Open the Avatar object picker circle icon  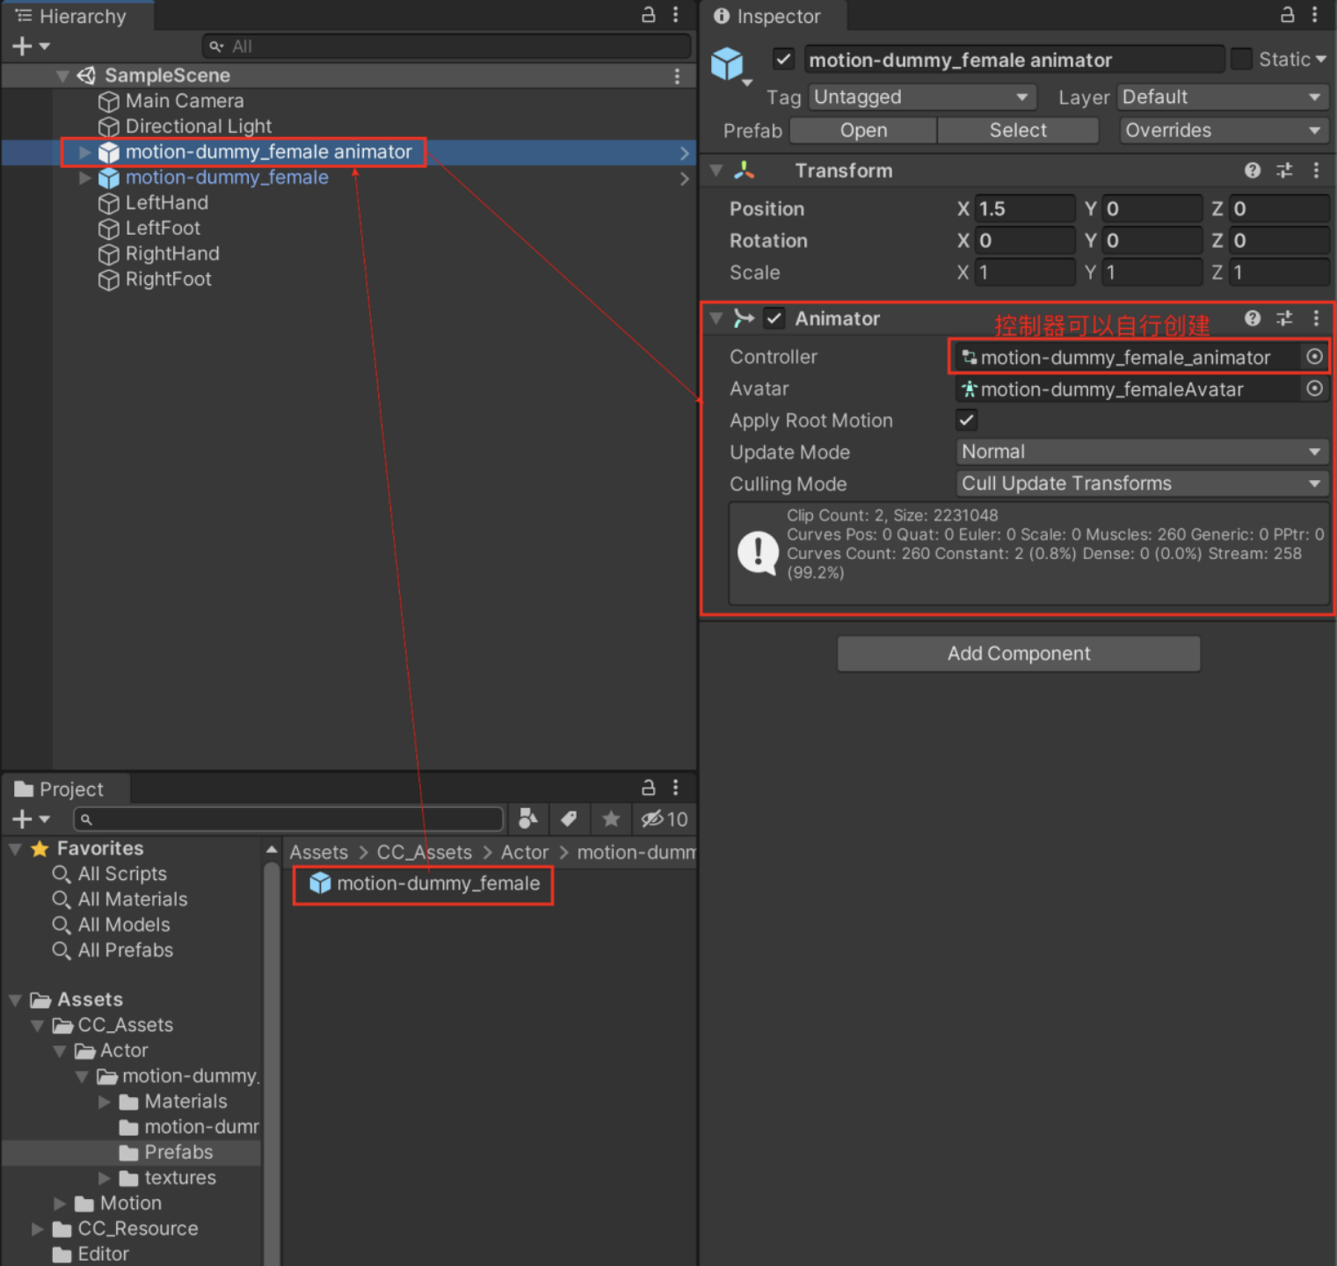(x=1314, y=389)
